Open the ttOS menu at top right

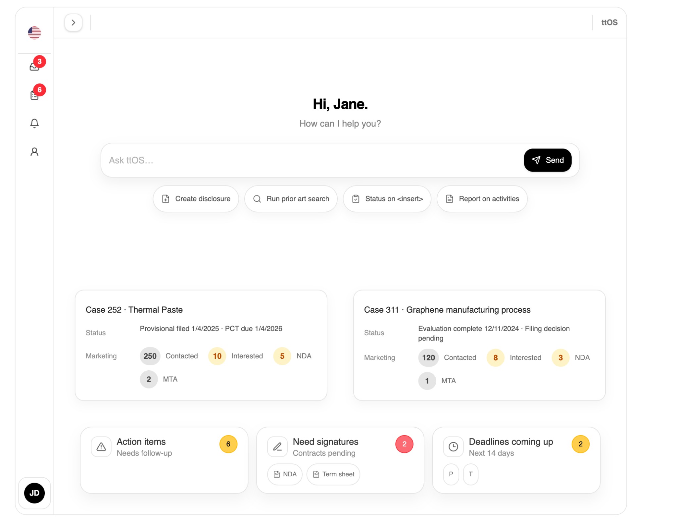609,23
